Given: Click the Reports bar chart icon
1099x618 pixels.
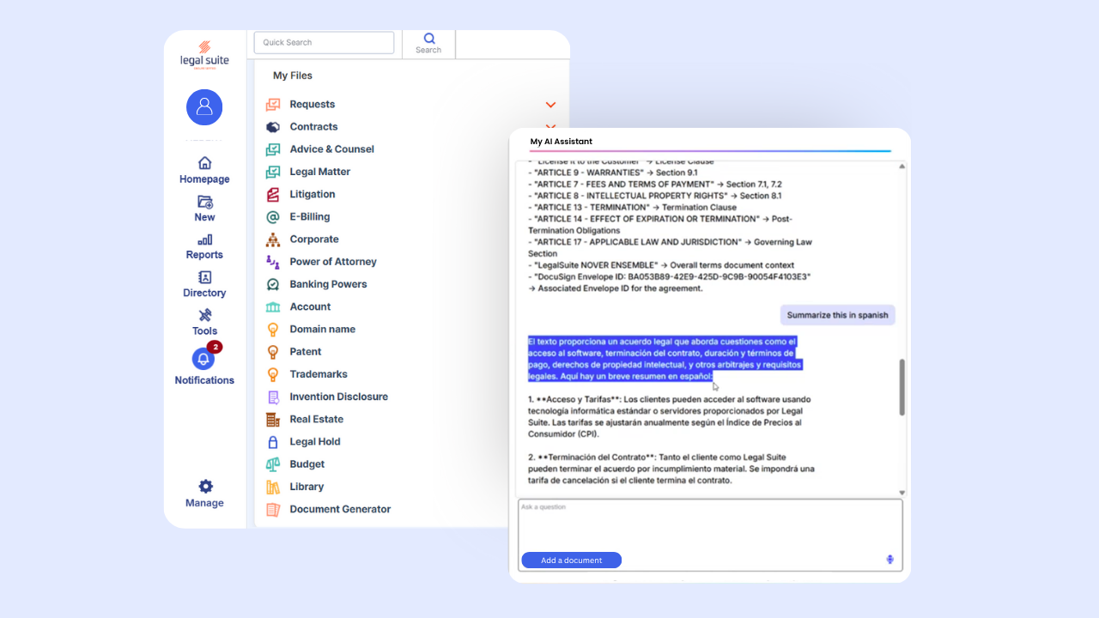Looking at the screenshot, I should (204, 239).
